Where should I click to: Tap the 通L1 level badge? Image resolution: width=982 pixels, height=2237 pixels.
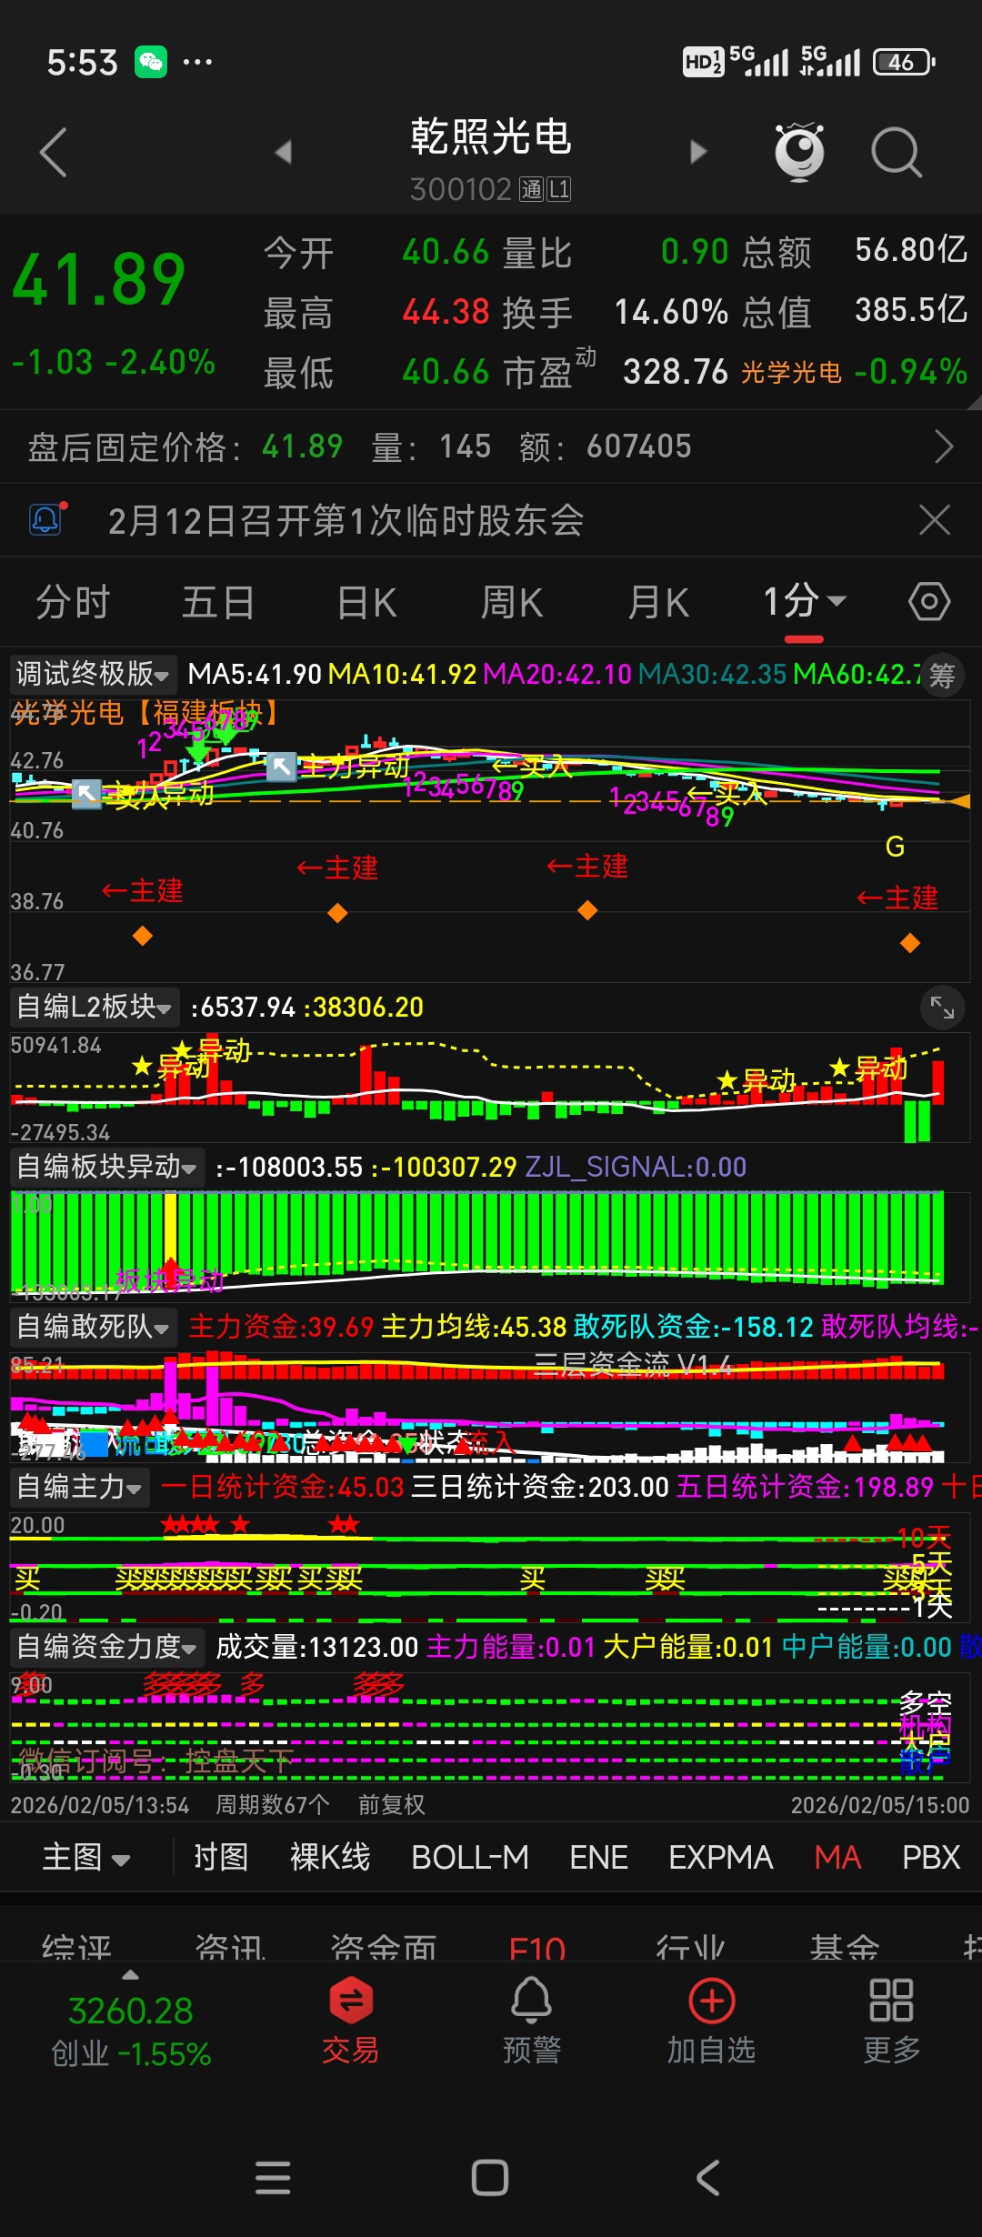pyautogui.click(x=545, y=189)
